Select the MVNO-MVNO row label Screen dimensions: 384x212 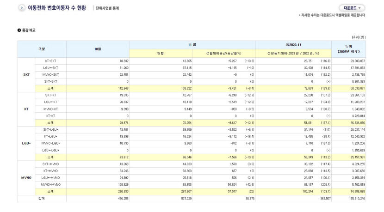point(51,185)
